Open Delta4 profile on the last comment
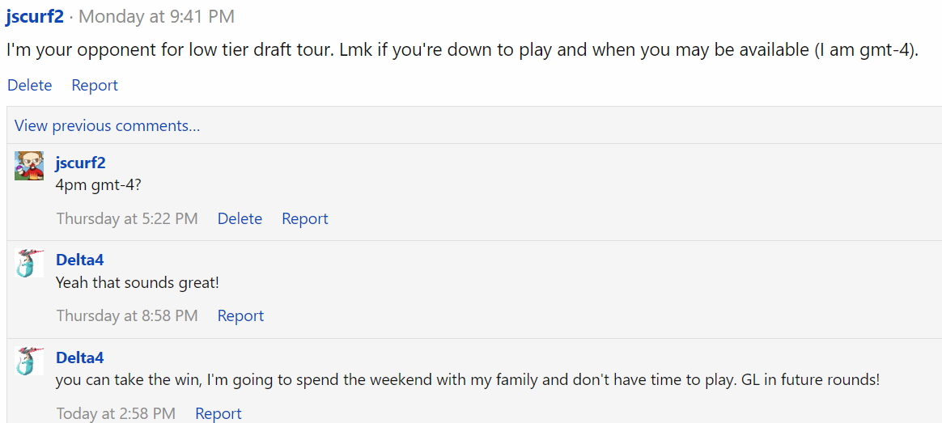This screenshot has height=423, width=942. (79, 357)
